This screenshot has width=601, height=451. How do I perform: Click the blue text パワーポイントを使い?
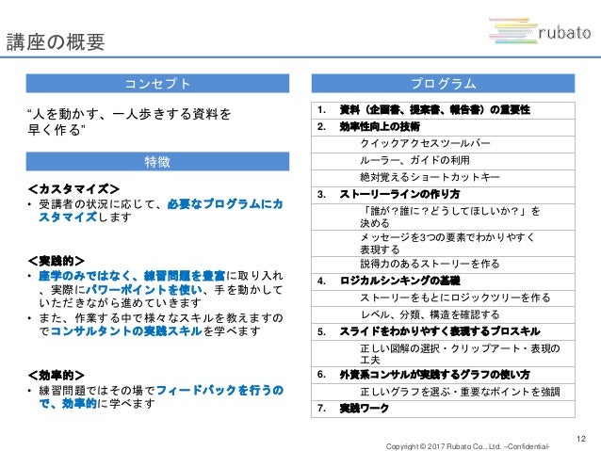(x=144, y=290)
